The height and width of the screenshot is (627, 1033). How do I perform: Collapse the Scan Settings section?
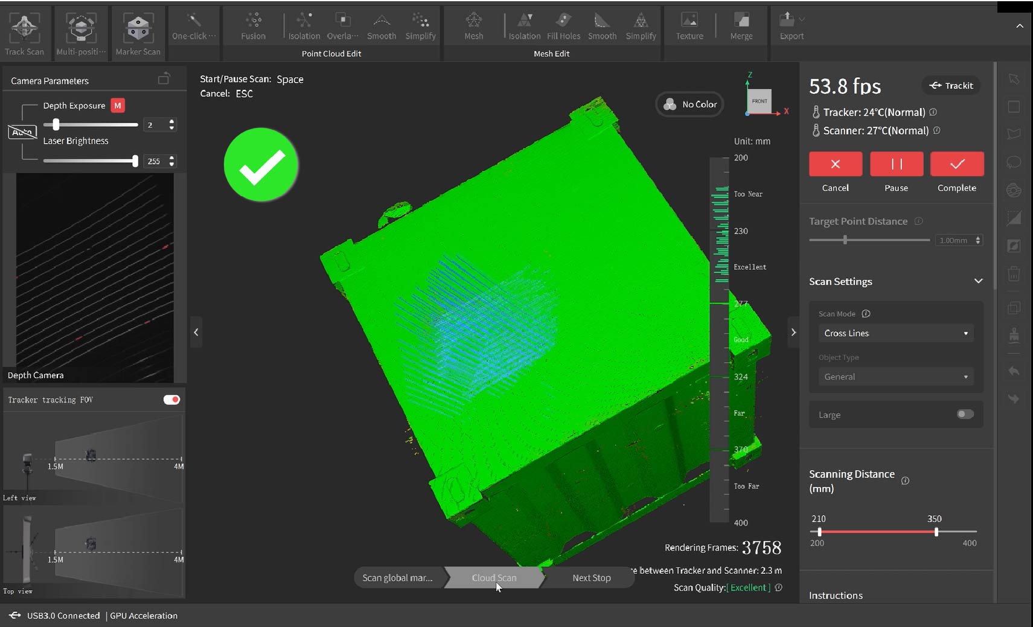978,281
